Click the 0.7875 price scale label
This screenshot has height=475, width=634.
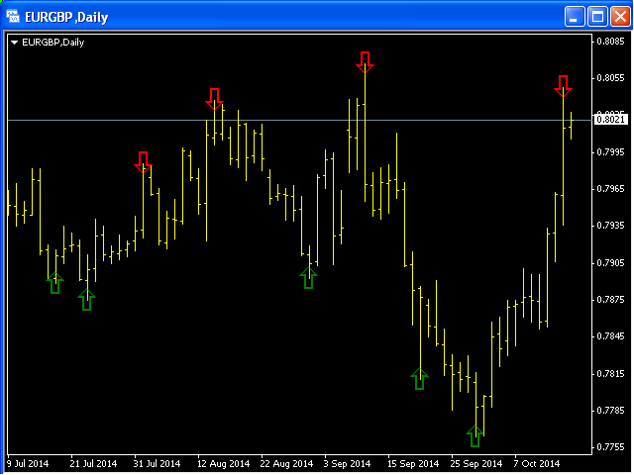pyautogui.click(x=610, y=300)
